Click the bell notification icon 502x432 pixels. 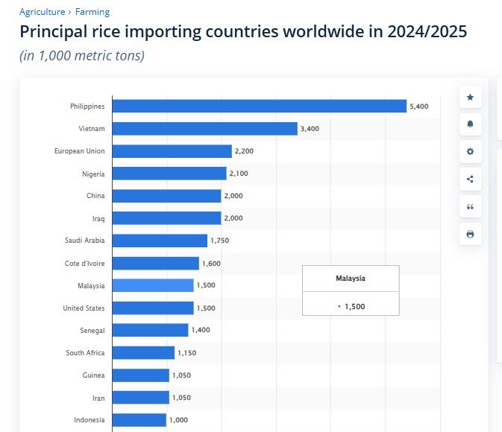tap(470, 124)
